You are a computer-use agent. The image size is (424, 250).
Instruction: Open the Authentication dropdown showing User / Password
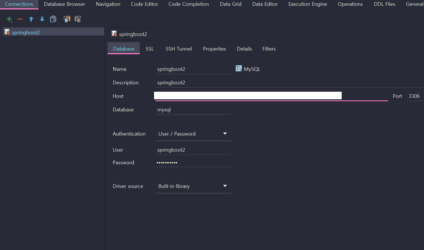pos(193,134)
